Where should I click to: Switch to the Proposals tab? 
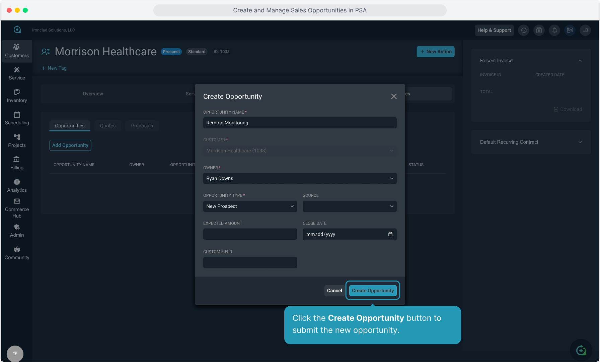click(x=142, y=126)
